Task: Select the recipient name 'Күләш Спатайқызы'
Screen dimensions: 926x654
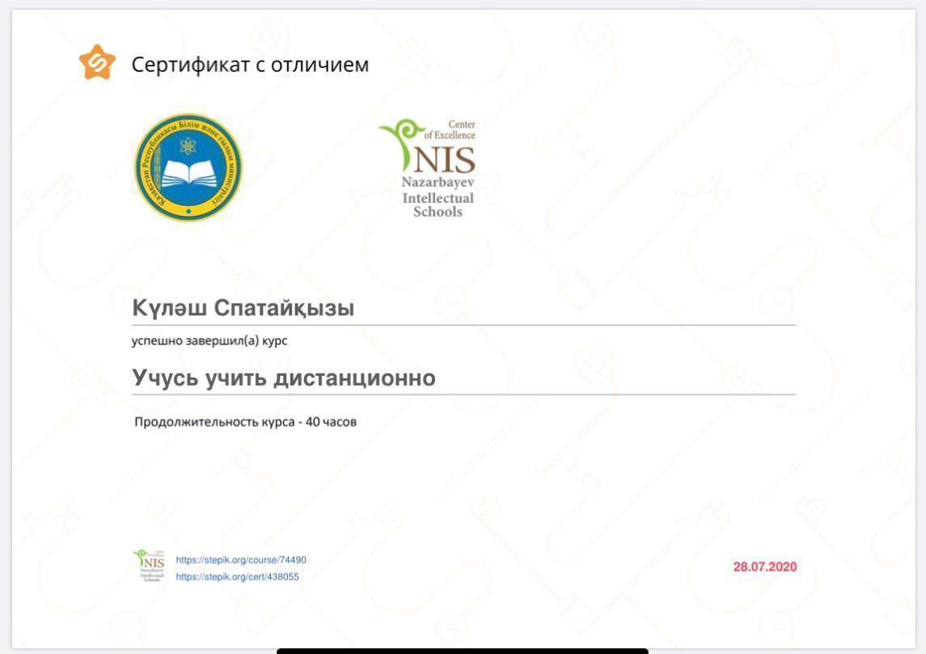Action: (243, 308)
